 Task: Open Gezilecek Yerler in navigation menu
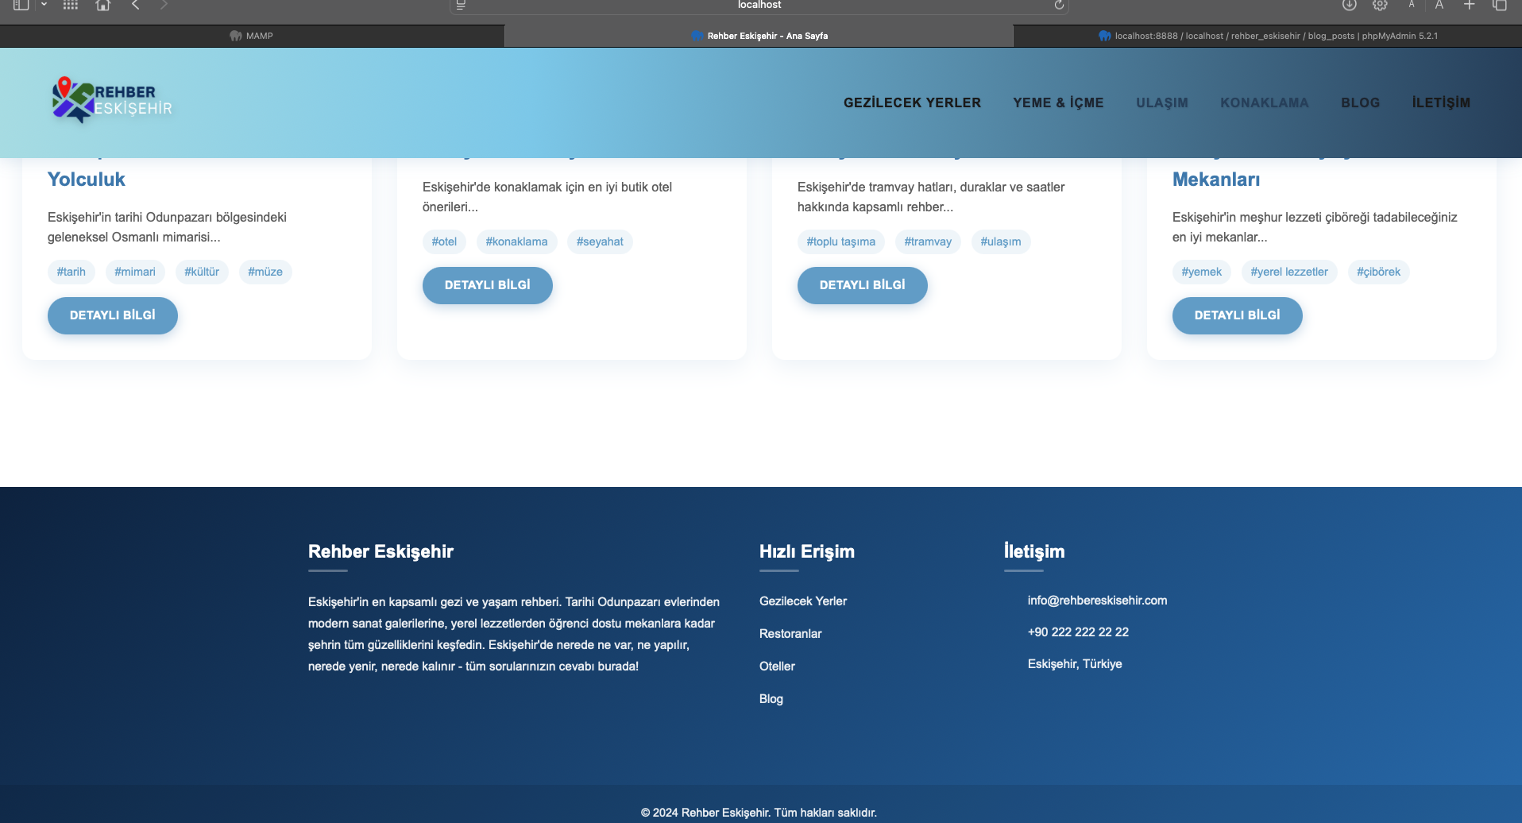912,102
